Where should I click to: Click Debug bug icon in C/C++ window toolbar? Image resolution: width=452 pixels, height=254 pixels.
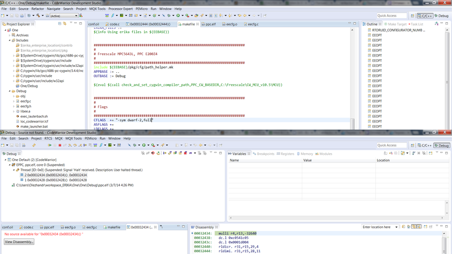(x=169, y=15)
